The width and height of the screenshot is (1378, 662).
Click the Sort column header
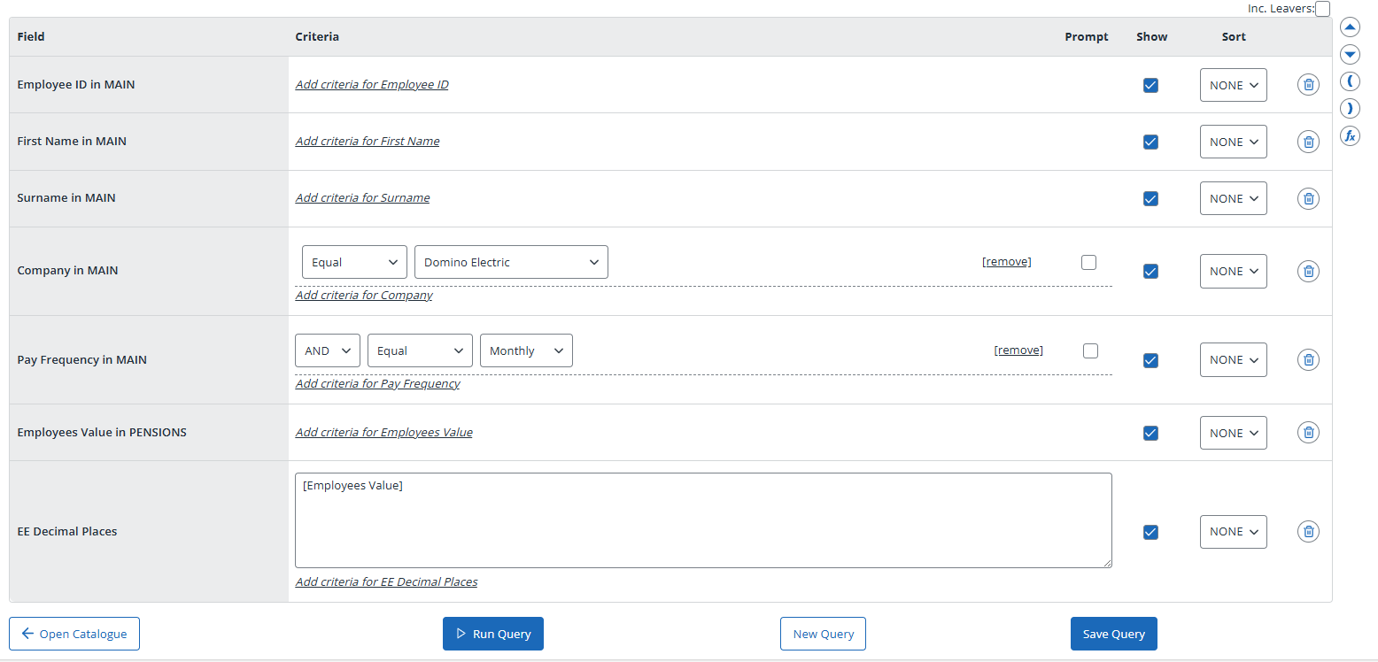point(1234,37)
